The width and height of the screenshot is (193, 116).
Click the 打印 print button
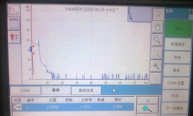click(175, 96)
